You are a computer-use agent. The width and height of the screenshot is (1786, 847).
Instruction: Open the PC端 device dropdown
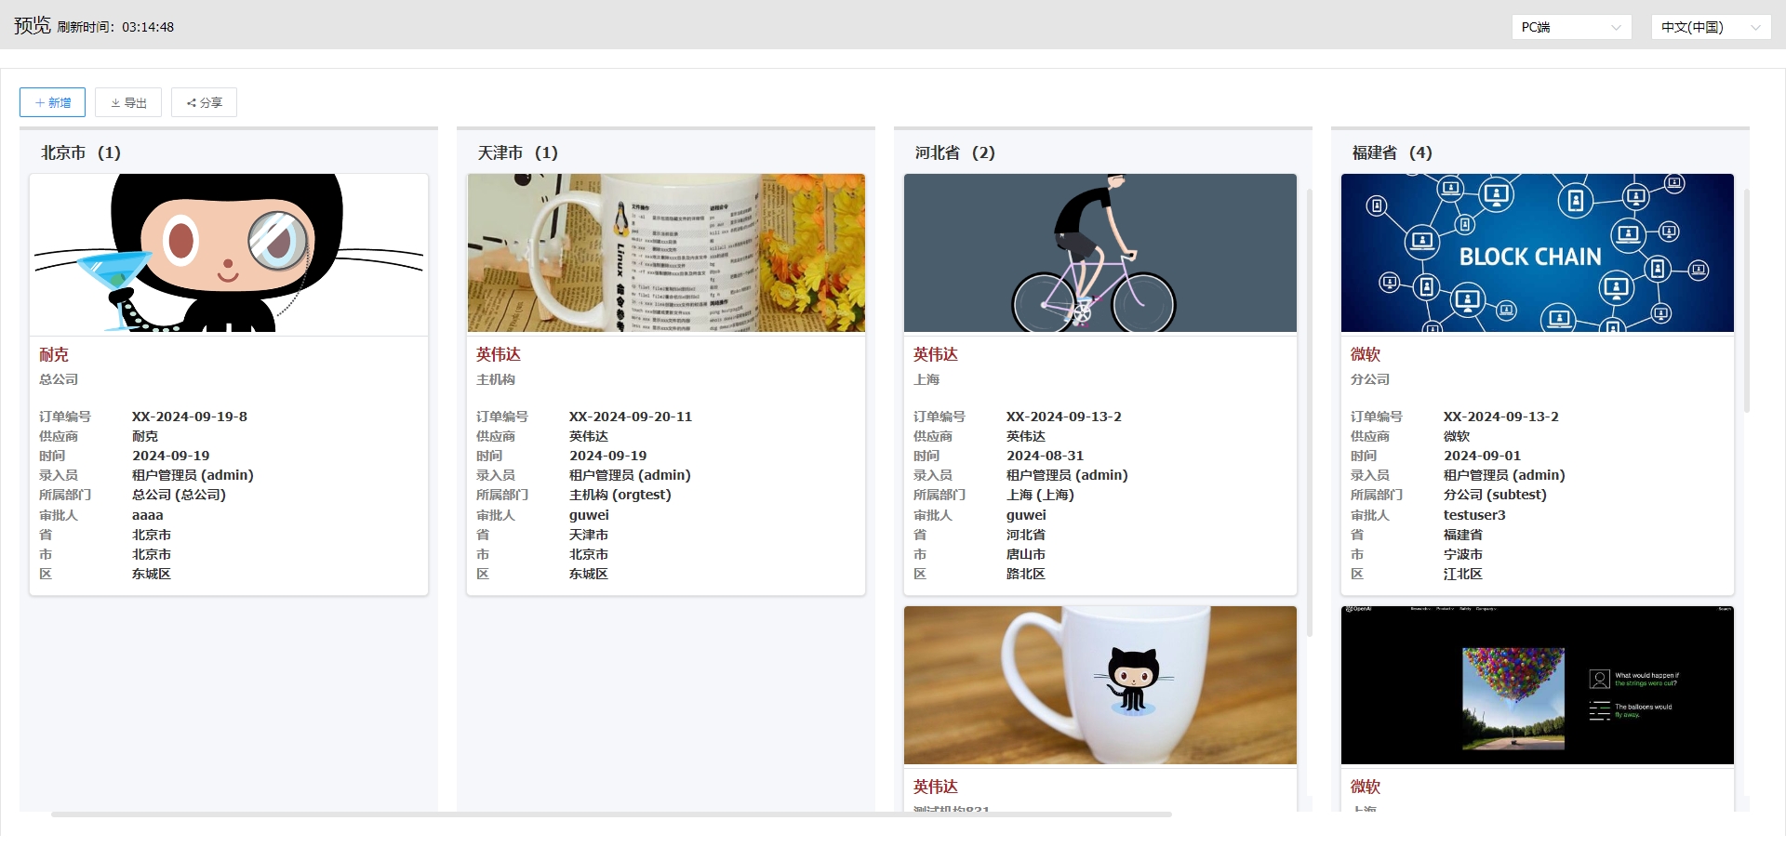tap(1571, 27)
